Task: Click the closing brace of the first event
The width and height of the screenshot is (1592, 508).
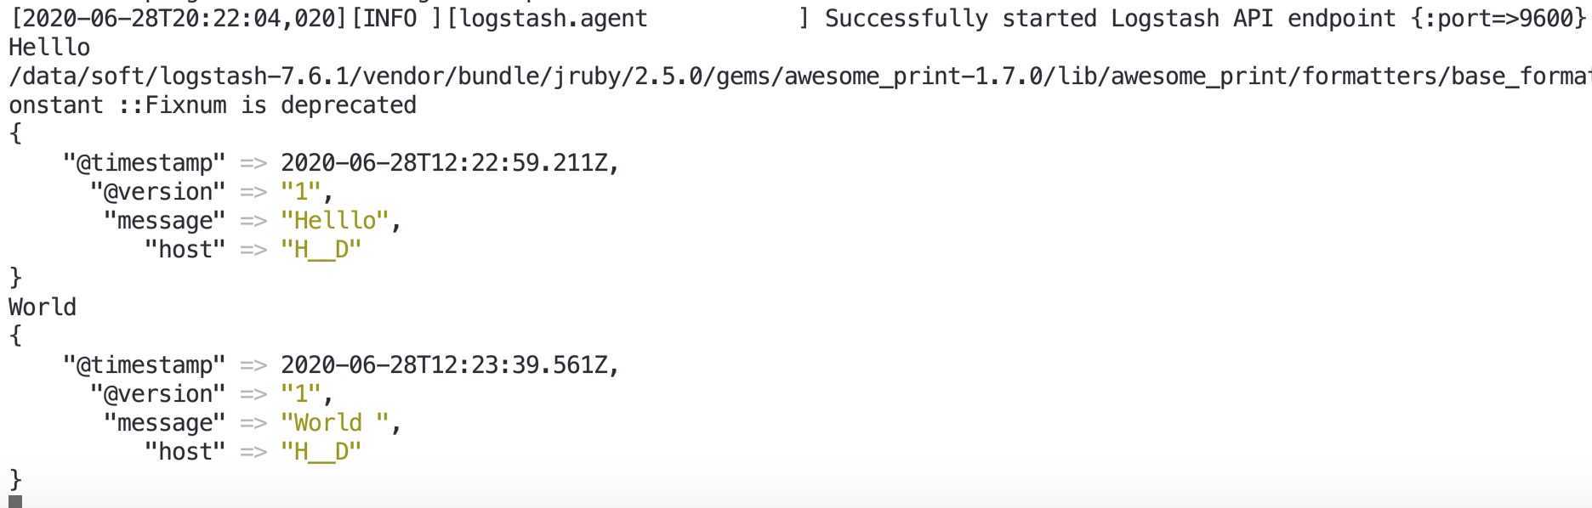Action: pos(15,278)
